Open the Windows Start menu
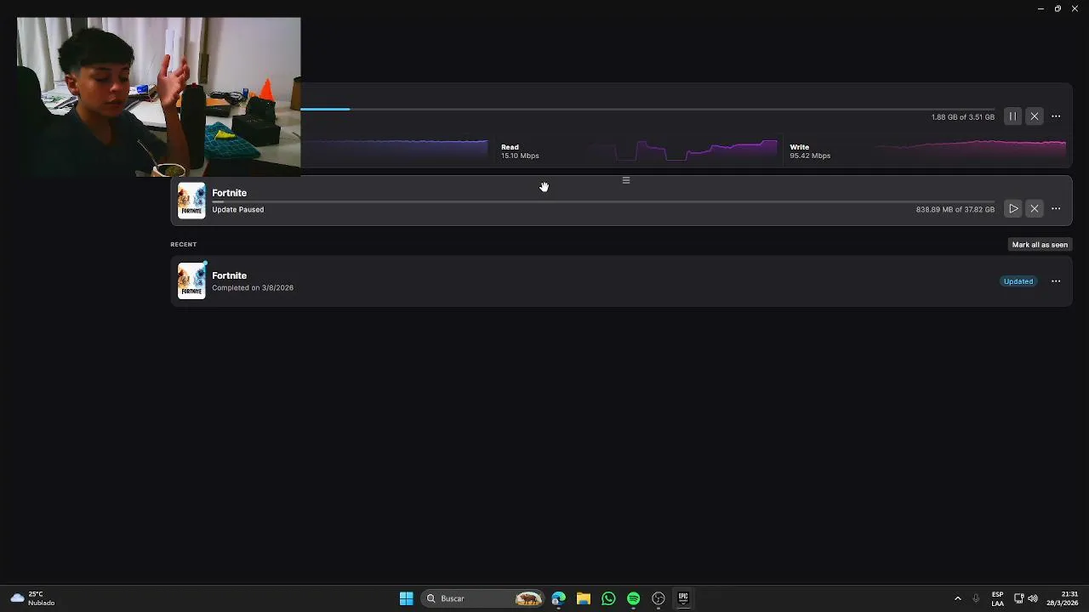The width and height of the screenshot is (1089, 612). (x=406, y=598)
